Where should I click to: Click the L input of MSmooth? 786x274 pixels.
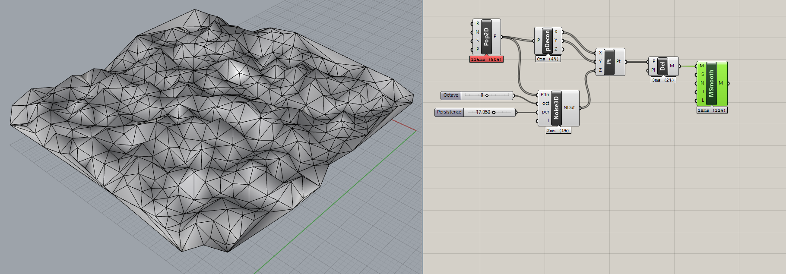click(x=702, y=101)
